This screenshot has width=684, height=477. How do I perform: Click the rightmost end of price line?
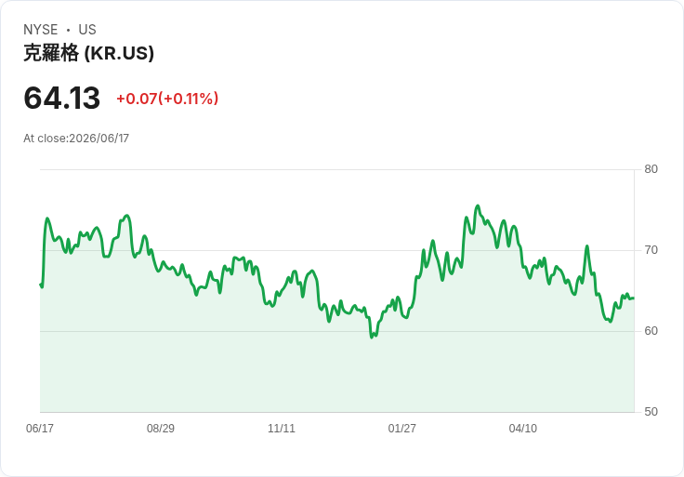(634, 298)
